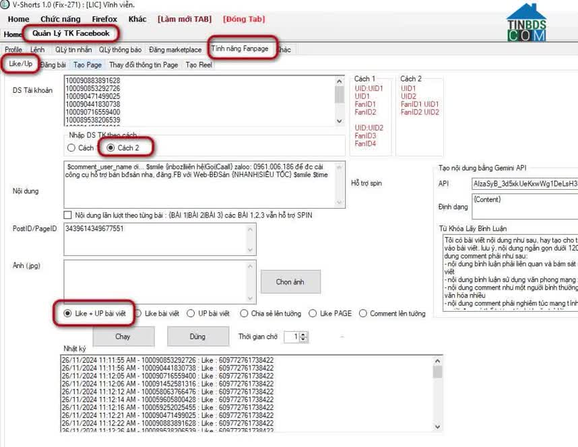Click the Chạy button
The height and width of the screenshot is (447, 578).
pos(123,337)
